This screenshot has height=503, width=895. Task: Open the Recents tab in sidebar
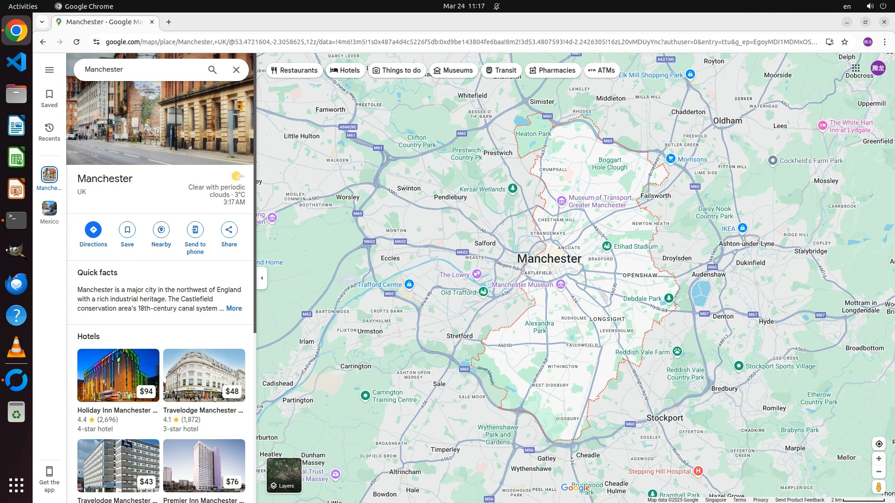(49, 132)
